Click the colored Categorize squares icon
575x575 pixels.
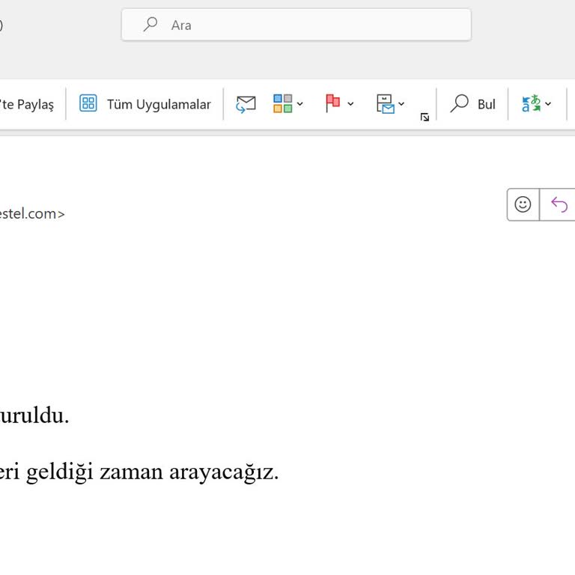[282, 103]
